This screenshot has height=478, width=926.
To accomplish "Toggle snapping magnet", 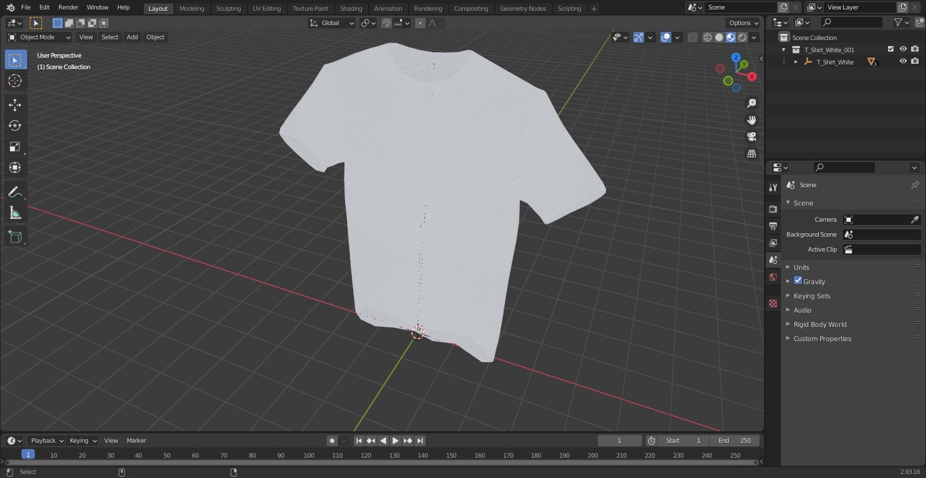I will pos(386,23).
